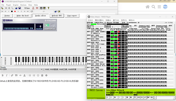Image resolution: width=176 pixels, height=101 pixels.
Task: Click the red record button in transport bar
Action: tap(15, 11)
